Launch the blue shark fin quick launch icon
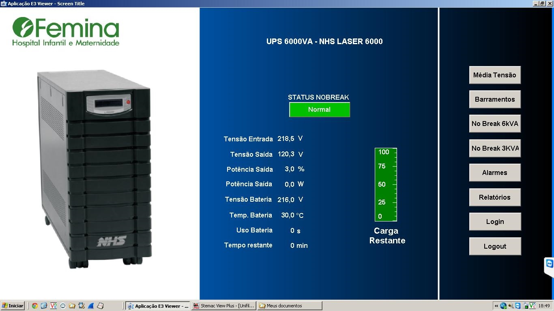Image resolution: width=554 pixels, height=311 pixels. [x=91, y=306]
